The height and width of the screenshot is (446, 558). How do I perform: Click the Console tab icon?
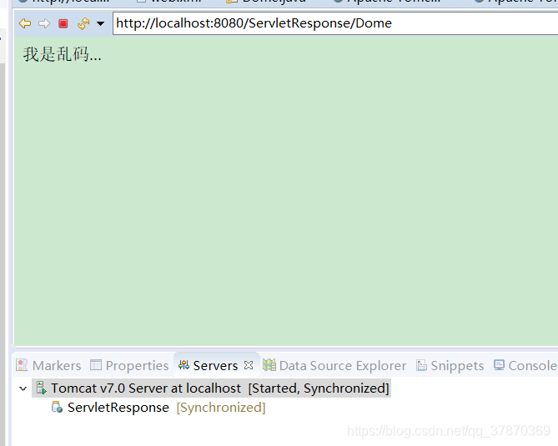[x=499, y=365]
